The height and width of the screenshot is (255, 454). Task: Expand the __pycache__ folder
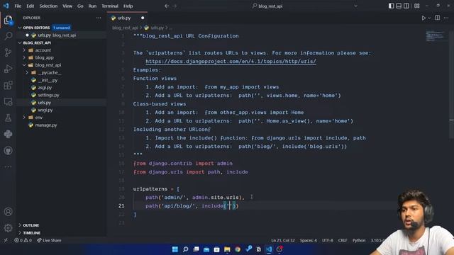(x=50, y=73)
